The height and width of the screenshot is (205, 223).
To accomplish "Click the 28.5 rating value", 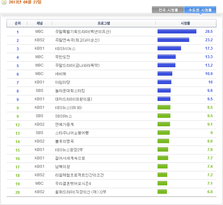I will 209,32.
